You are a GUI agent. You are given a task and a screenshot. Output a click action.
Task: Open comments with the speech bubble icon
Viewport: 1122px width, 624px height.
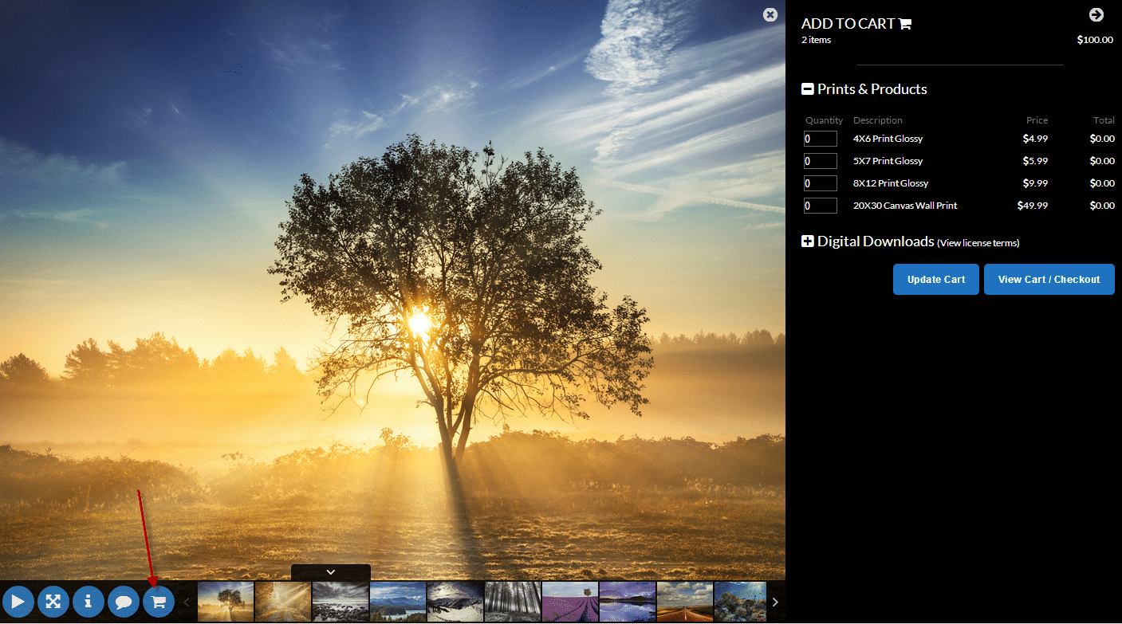tap(124, 602)
